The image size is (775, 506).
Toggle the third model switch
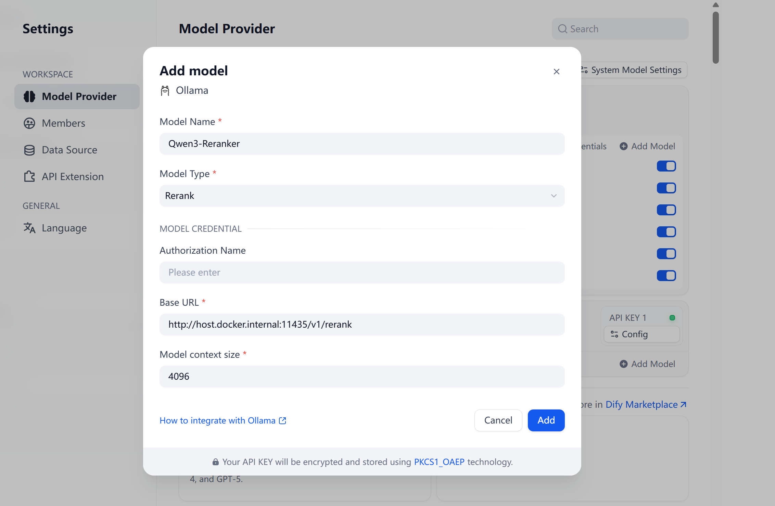point(666,210)
